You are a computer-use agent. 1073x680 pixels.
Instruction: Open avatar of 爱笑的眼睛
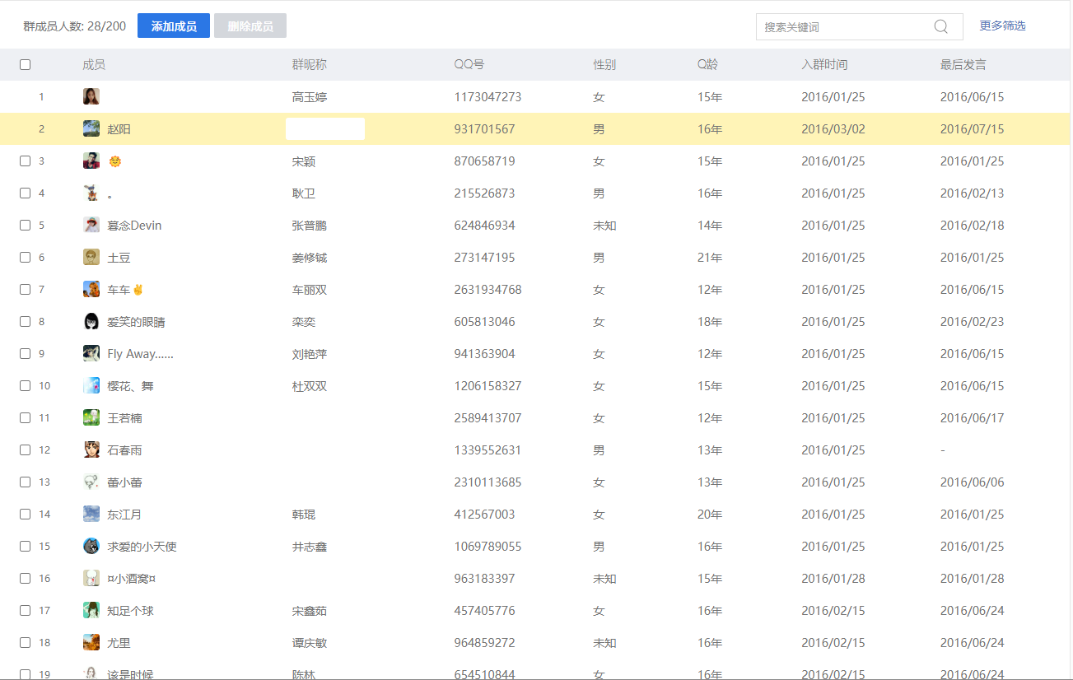tap(91, 322)
